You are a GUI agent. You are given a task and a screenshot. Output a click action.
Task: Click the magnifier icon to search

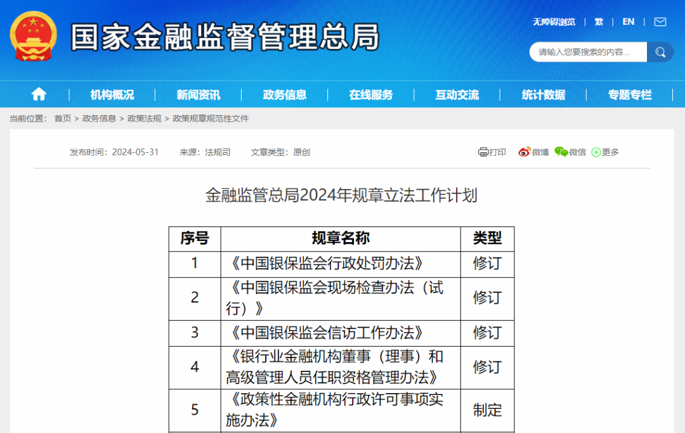pos(660,52)
